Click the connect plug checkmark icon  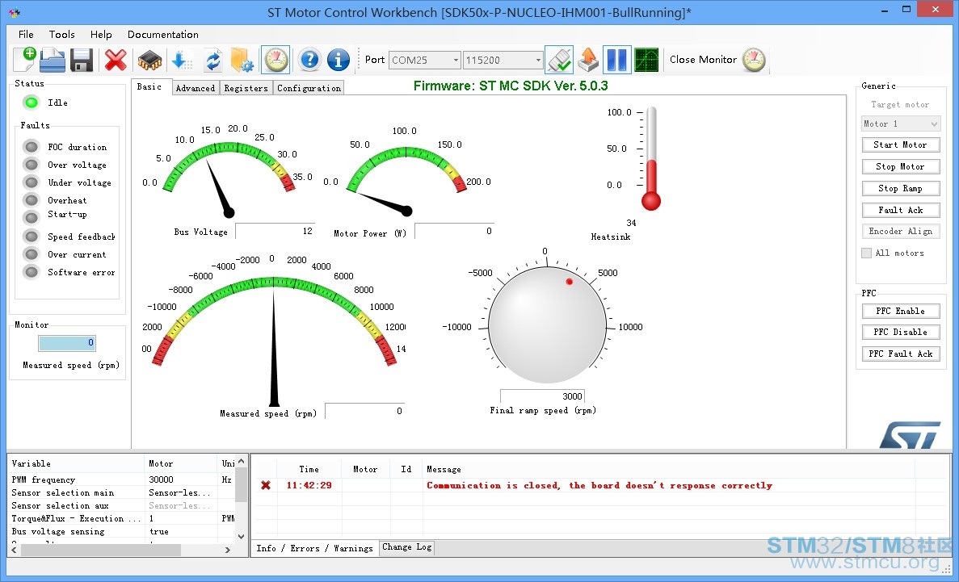[559, 60]
